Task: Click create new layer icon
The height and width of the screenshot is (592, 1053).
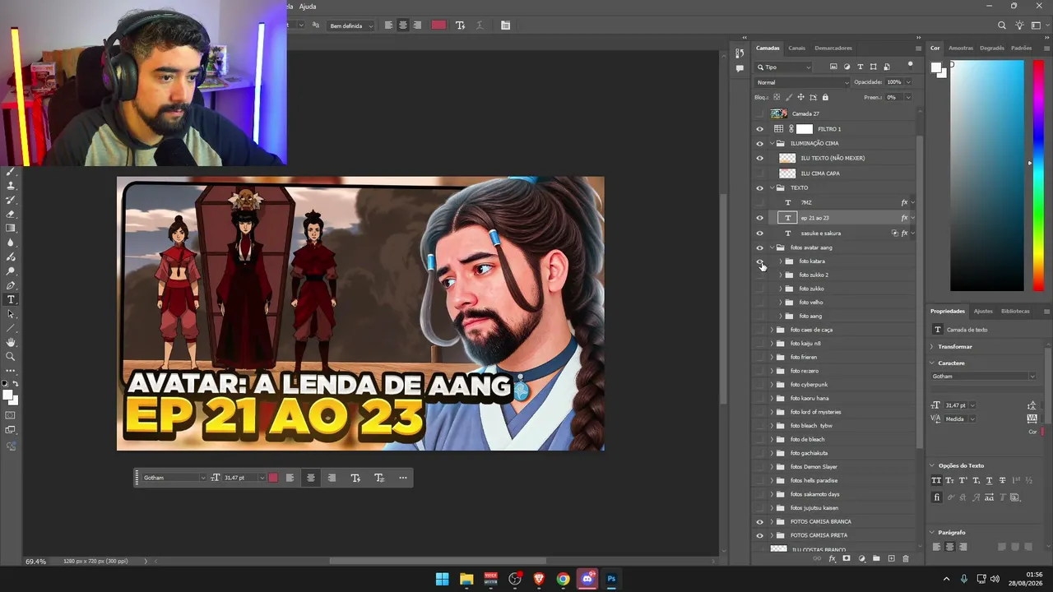Action: pos(891,558)
